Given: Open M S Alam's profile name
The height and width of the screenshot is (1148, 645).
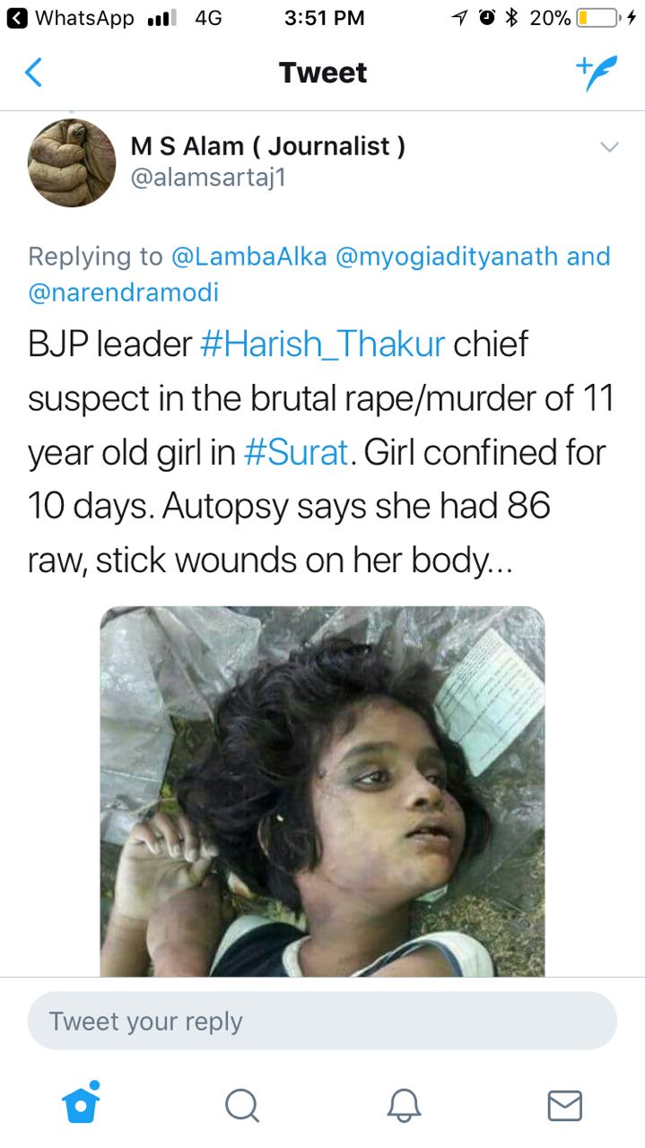Looking at the screenshot, I should [268, 146].
